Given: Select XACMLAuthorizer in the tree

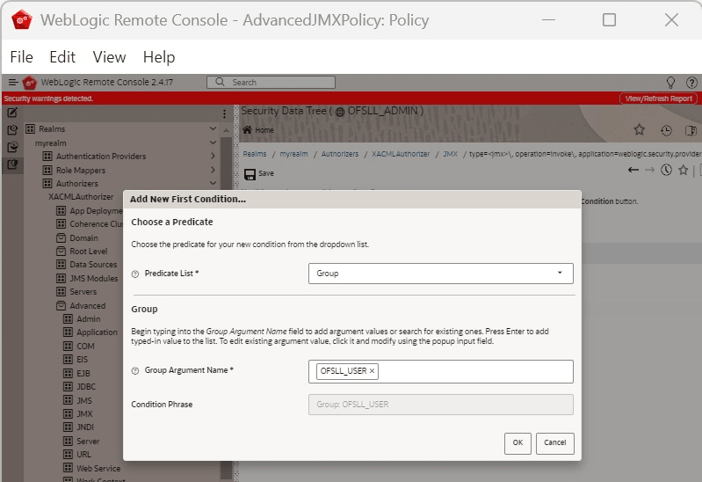Looking at the screenshot, I should (81, 197).
